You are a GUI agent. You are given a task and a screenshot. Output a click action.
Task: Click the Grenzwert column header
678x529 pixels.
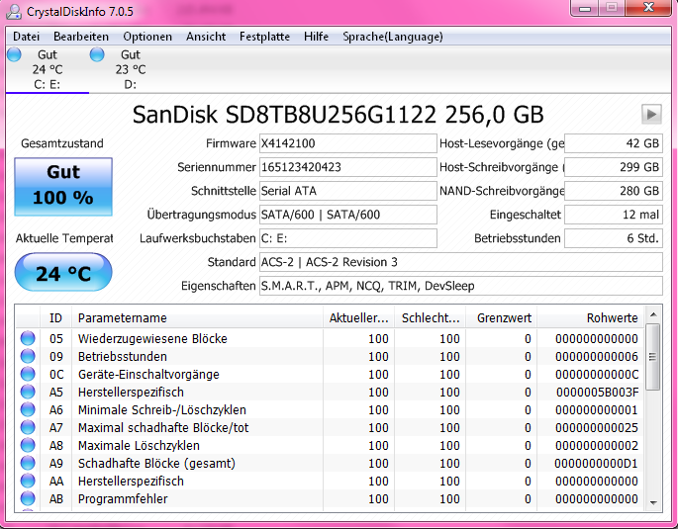pyautogui.click(x=502, y=317)
